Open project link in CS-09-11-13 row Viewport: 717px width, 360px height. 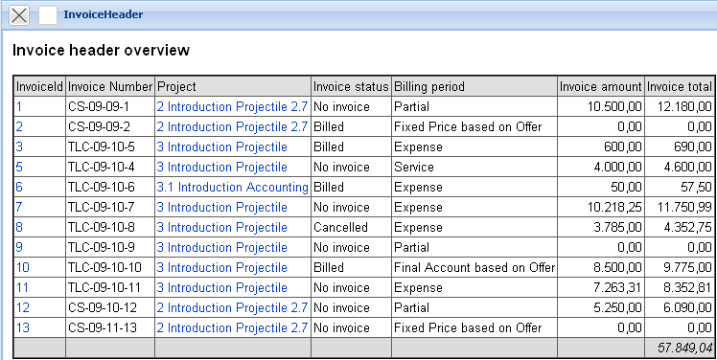coord(232,328)
